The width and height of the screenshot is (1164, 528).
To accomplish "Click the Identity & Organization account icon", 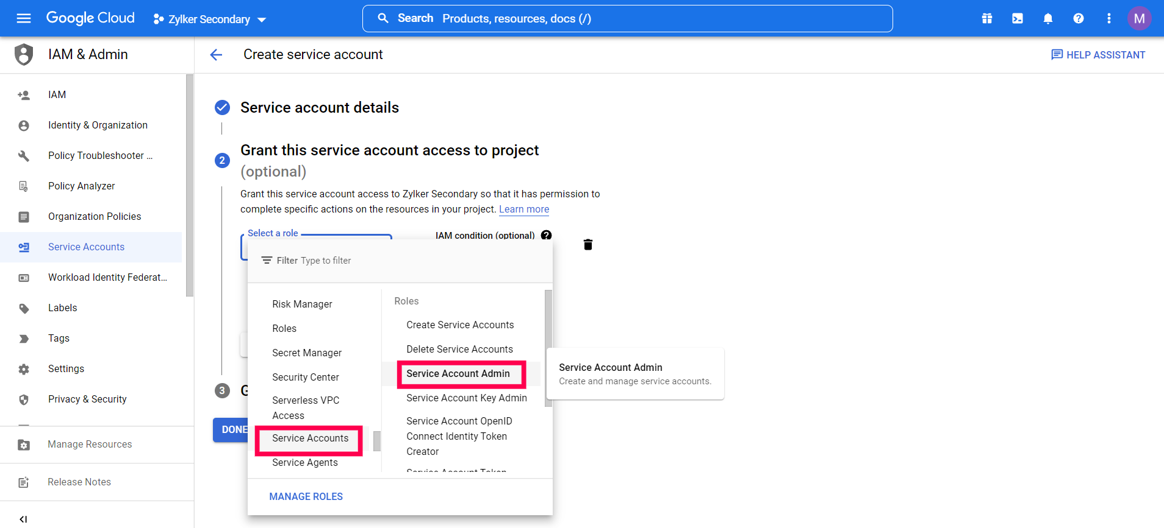I will click(24, 125).
